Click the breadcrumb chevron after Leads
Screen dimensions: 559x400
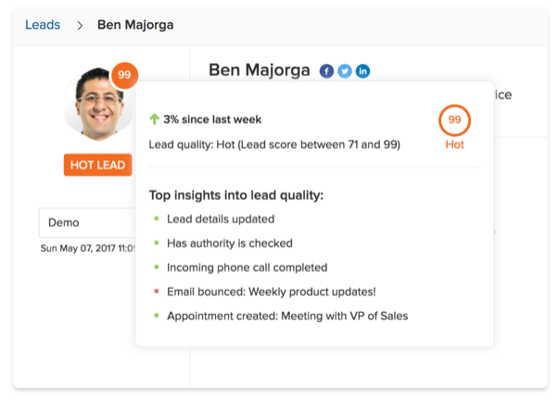tap(80, 25)
